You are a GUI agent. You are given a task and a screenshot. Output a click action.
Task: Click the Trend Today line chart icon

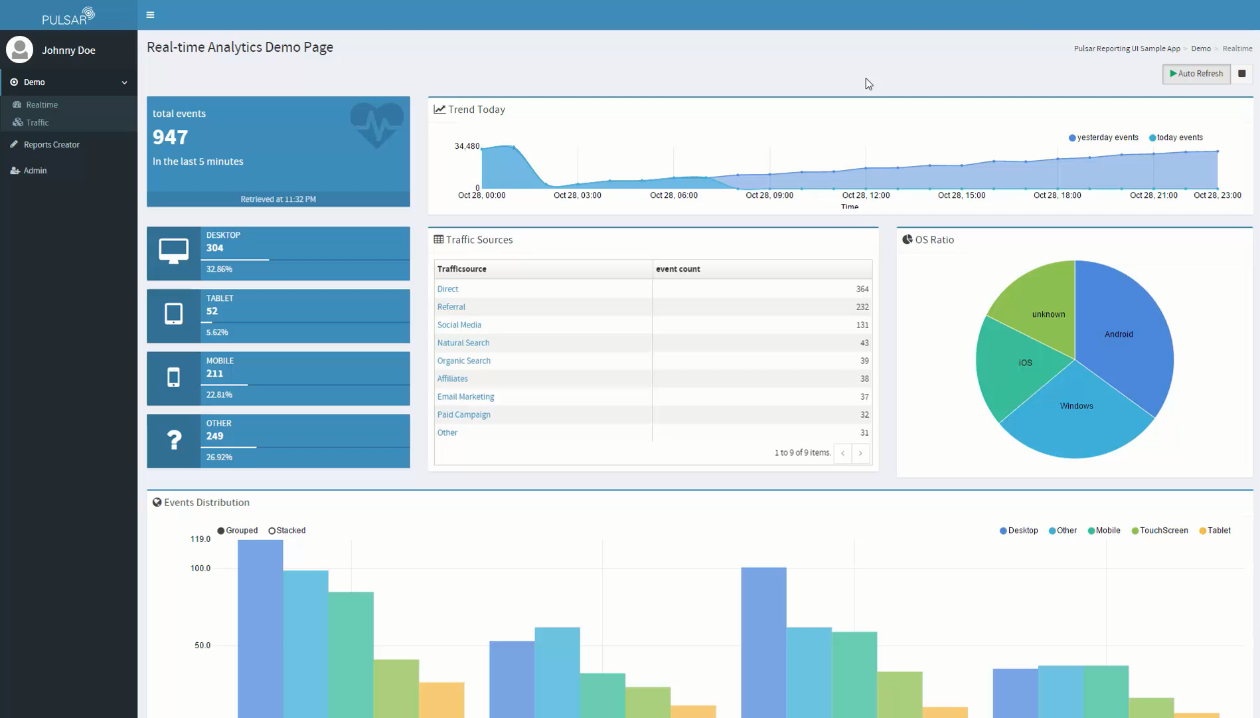tap(439, 110)
